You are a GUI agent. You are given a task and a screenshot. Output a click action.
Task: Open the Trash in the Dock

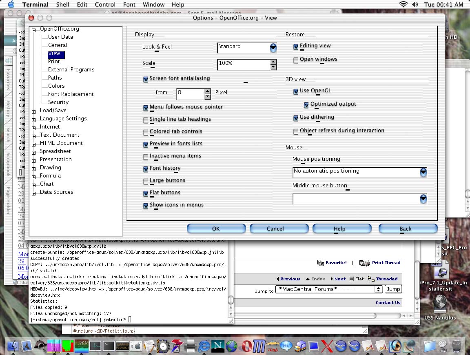(457, 346)
